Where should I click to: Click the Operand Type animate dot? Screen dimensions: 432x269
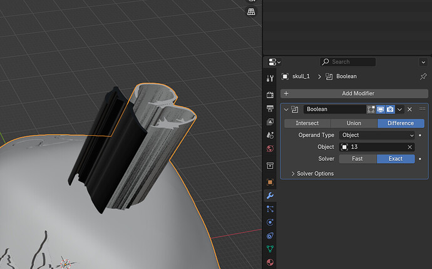[x=420, y=135]
